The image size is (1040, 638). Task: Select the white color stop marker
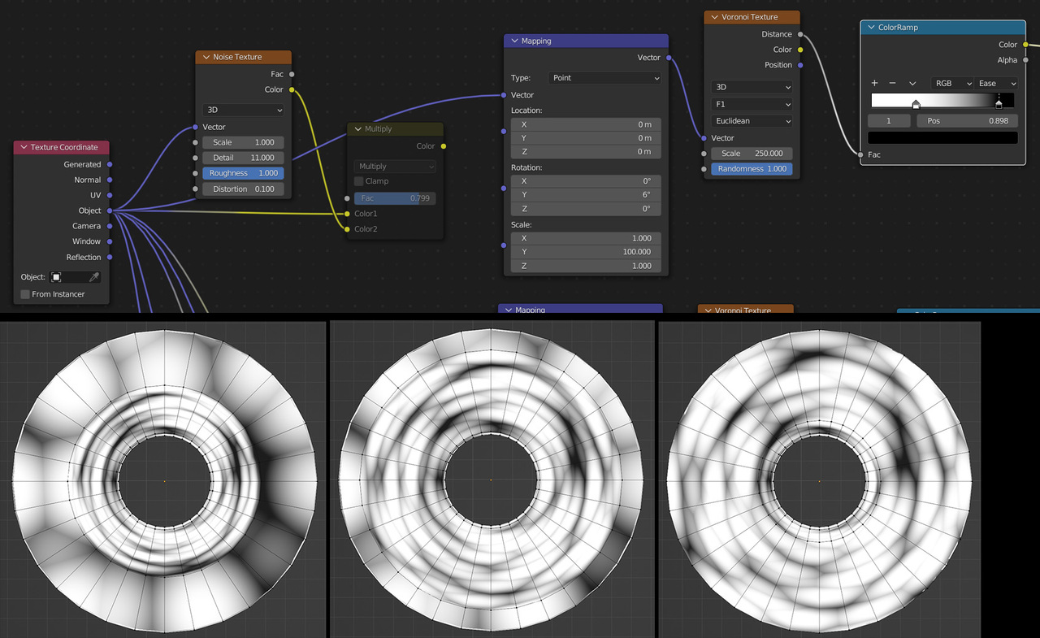point(916,104)
